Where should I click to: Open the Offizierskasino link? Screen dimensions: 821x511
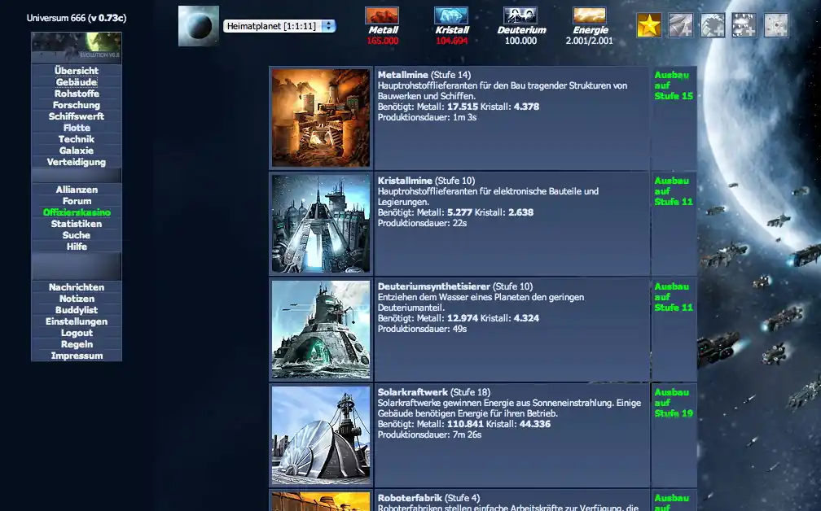point(76,212)
